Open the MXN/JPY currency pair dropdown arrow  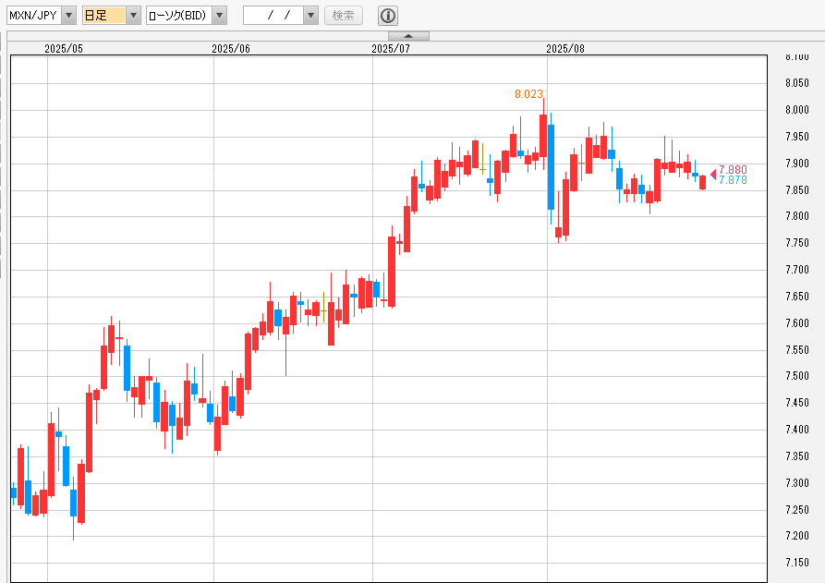68,16
